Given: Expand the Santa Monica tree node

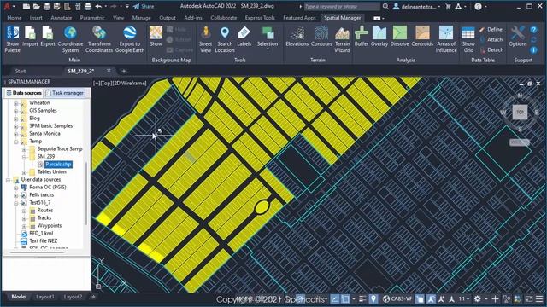Looking at the screenshot, I should point(15,134).
